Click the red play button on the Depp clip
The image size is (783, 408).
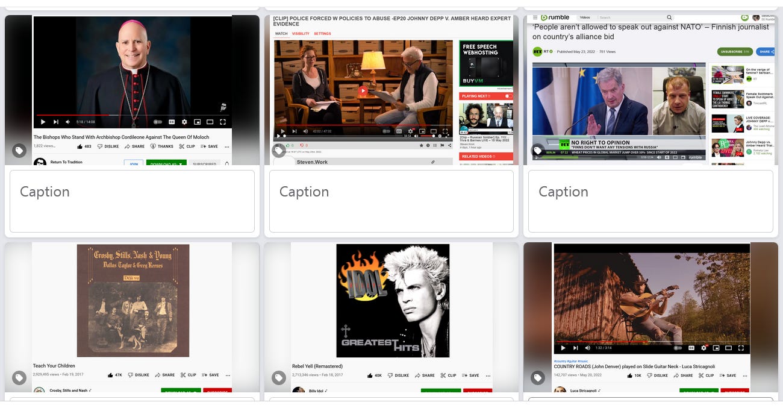point(363,91)
